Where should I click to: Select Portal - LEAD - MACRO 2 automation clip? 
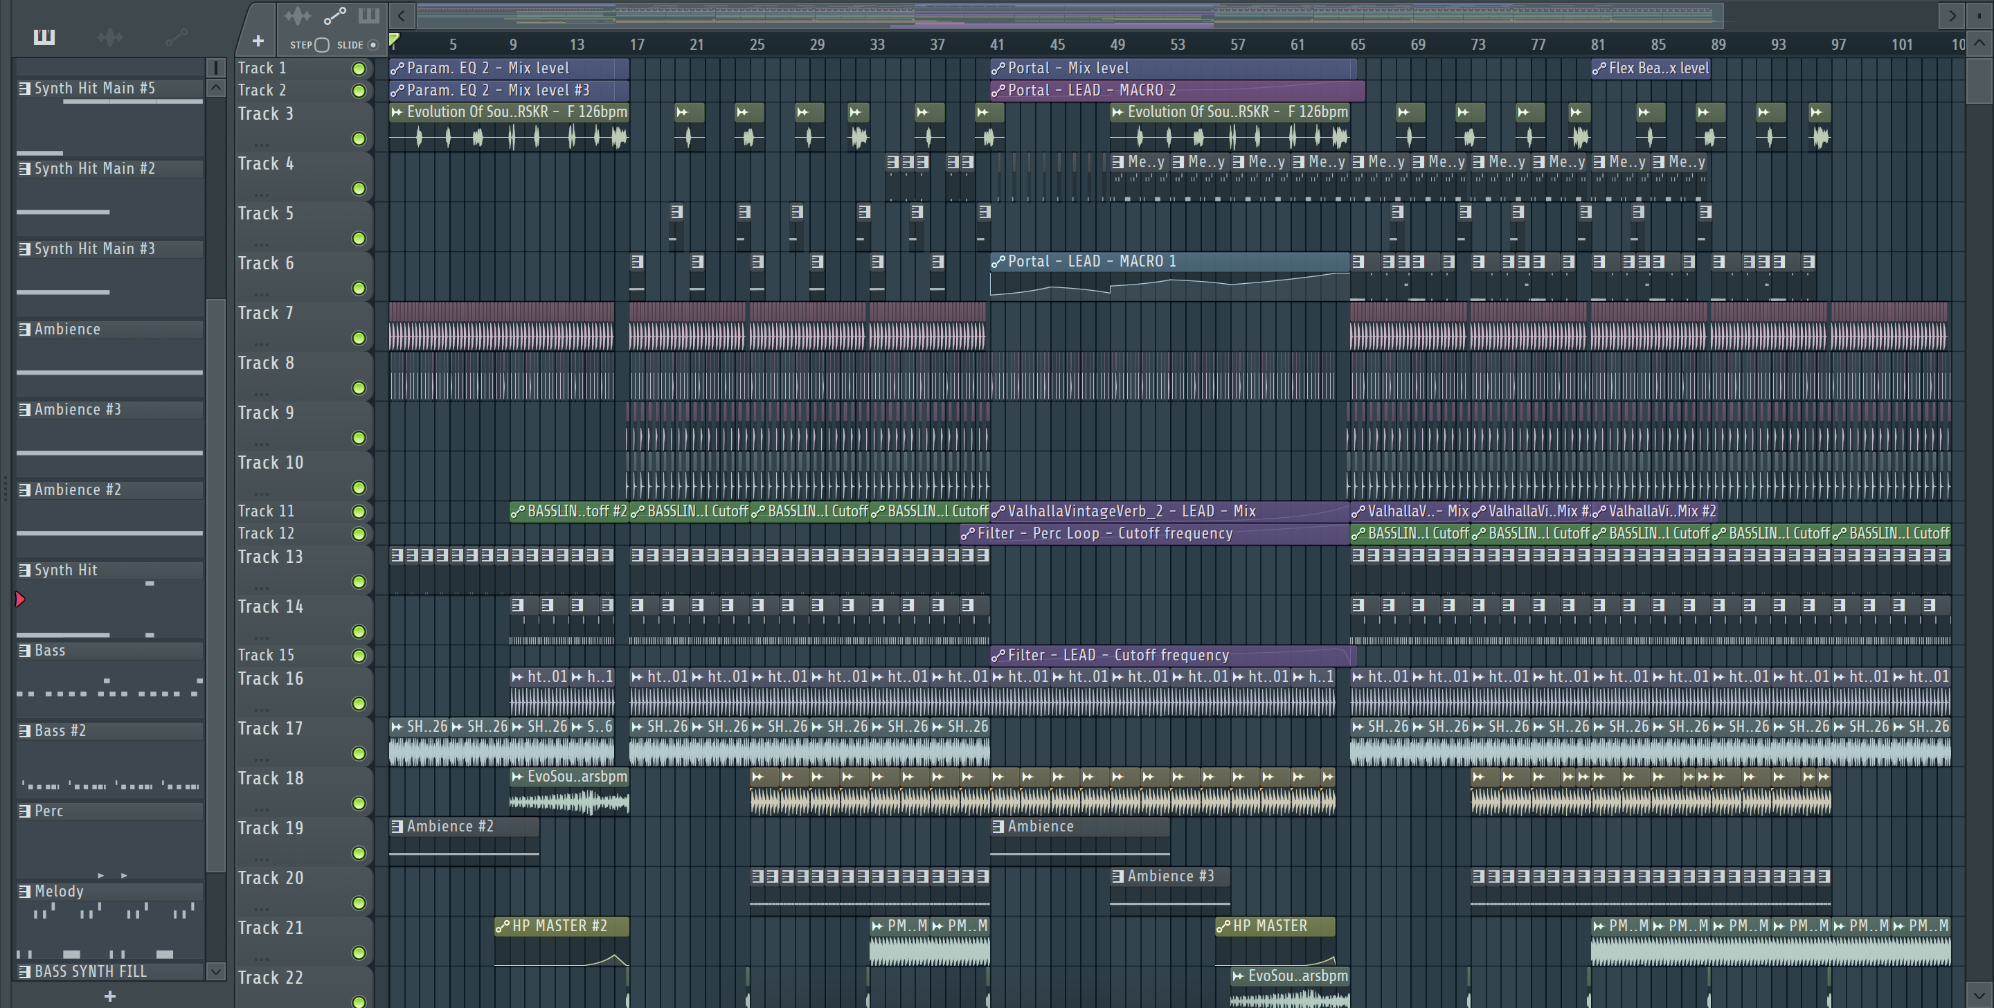point(1176,91)
